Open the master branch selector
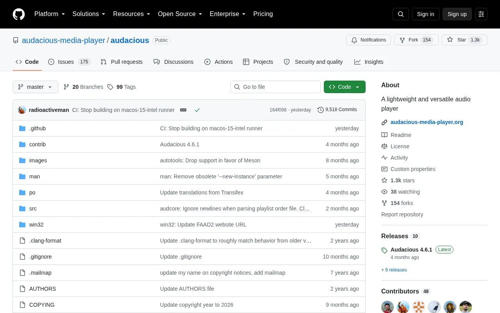The height and width of the screenshot is (313, 500). point(35,87)
